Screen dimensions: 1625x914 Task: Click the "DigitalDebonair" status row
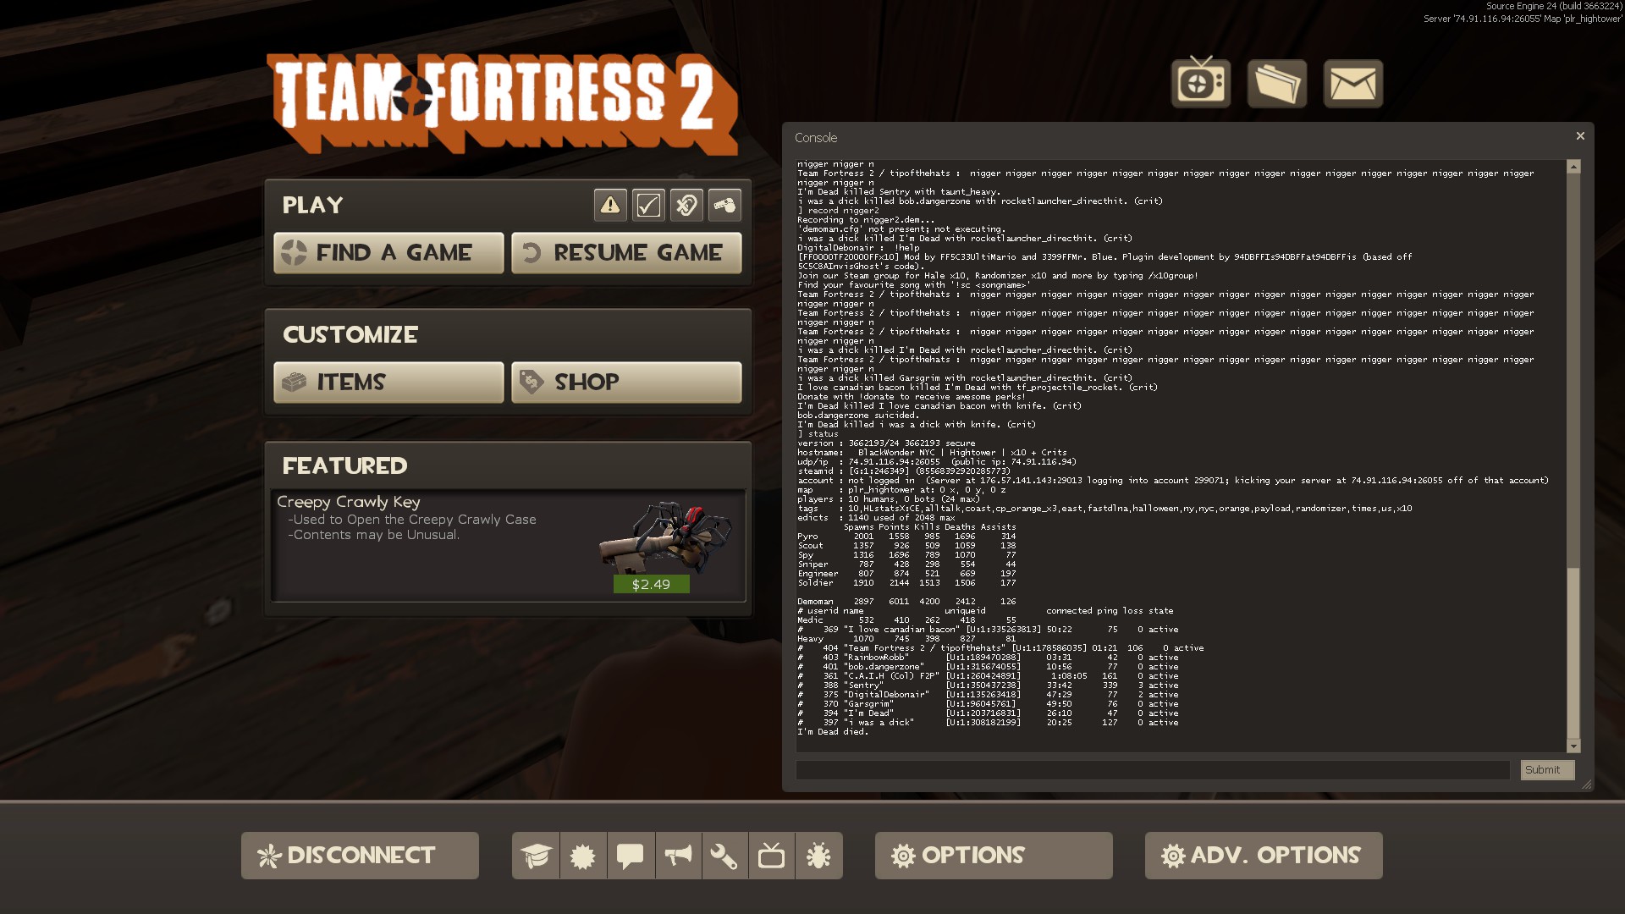point(988,695)
